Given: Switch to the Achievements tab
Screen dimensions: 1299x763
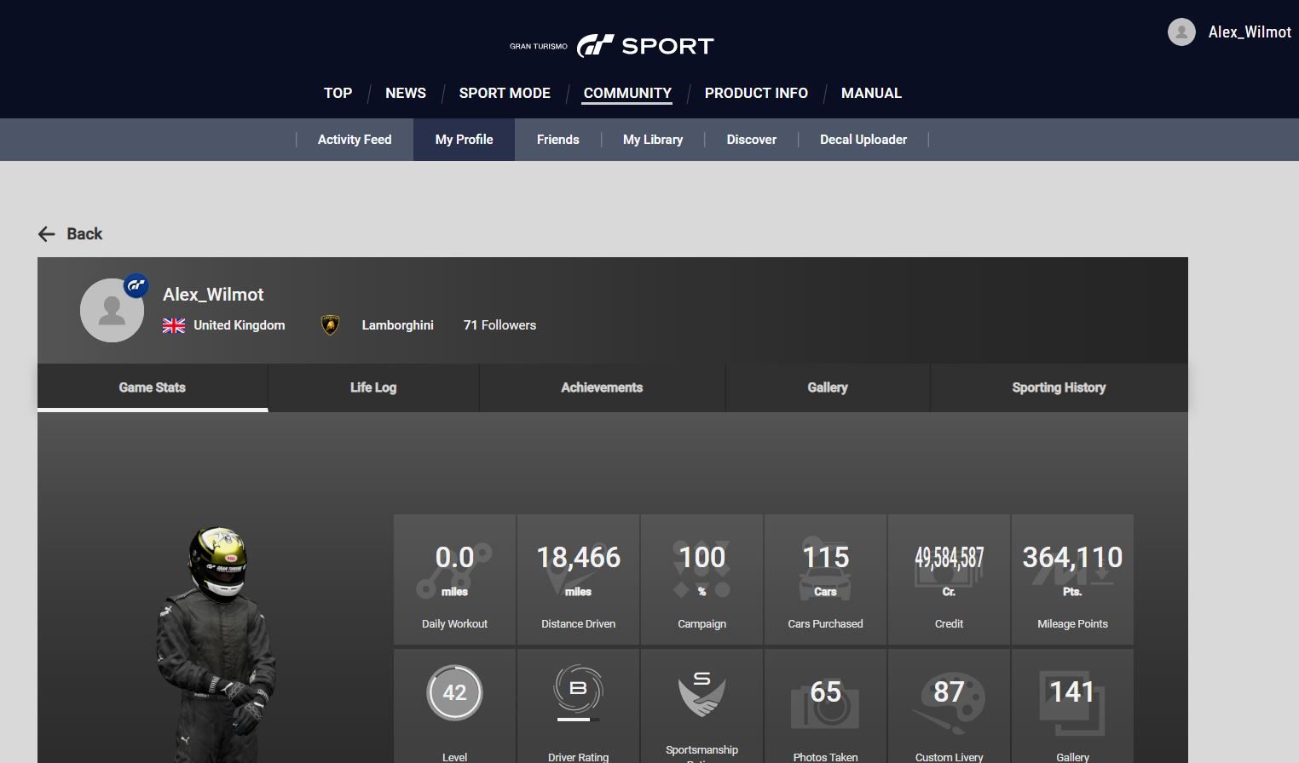Looking at the screenshot, I should click(602, 387).
